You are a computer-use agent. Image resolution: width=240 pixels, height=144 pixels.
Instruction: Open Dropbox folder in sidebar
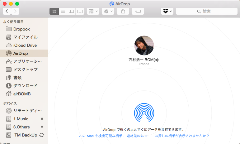24,29
